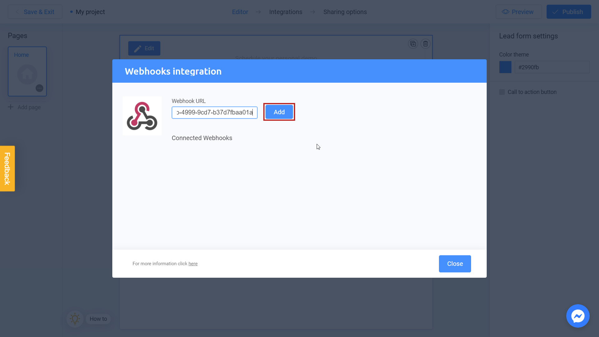Click the delete page icon
This screenshot has width=599, height=337.
click(x=426, y=44)
